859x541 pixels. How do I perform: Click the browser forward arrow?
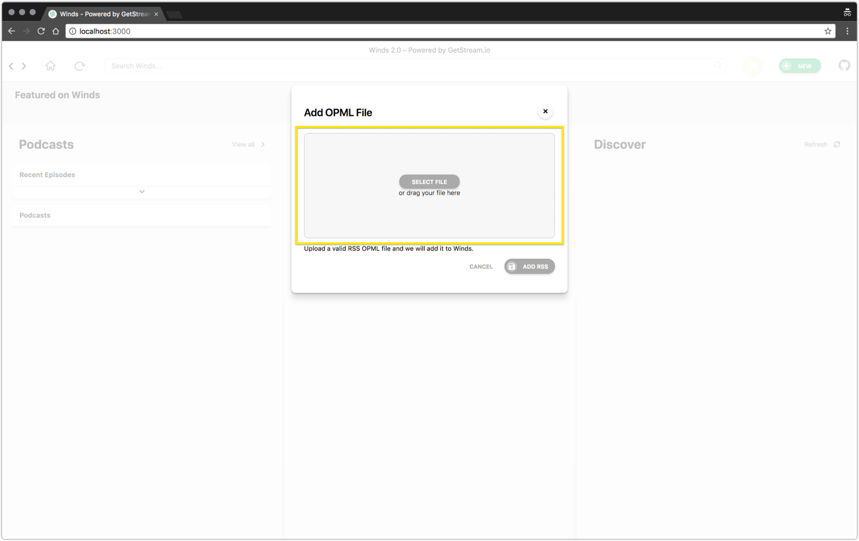coord(26,31)
